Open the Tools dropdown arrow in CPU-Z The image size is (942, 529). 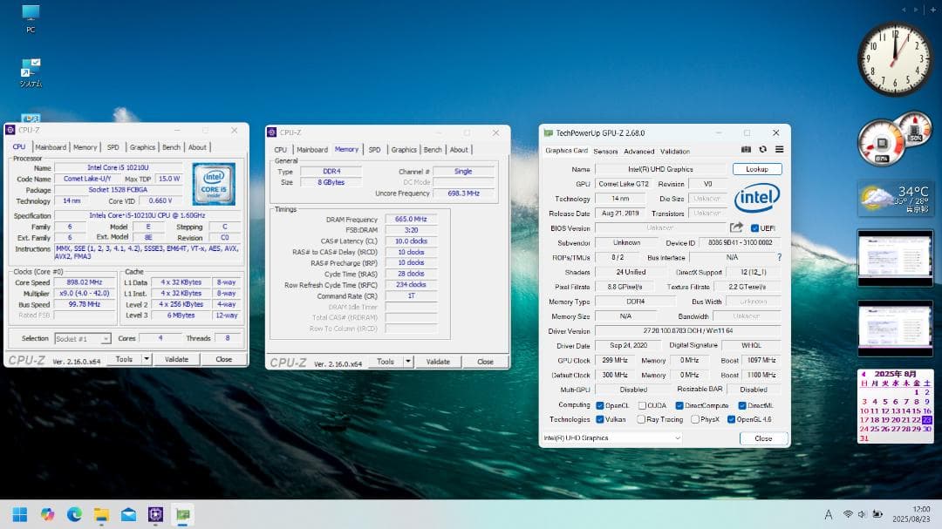pos(146,359)
